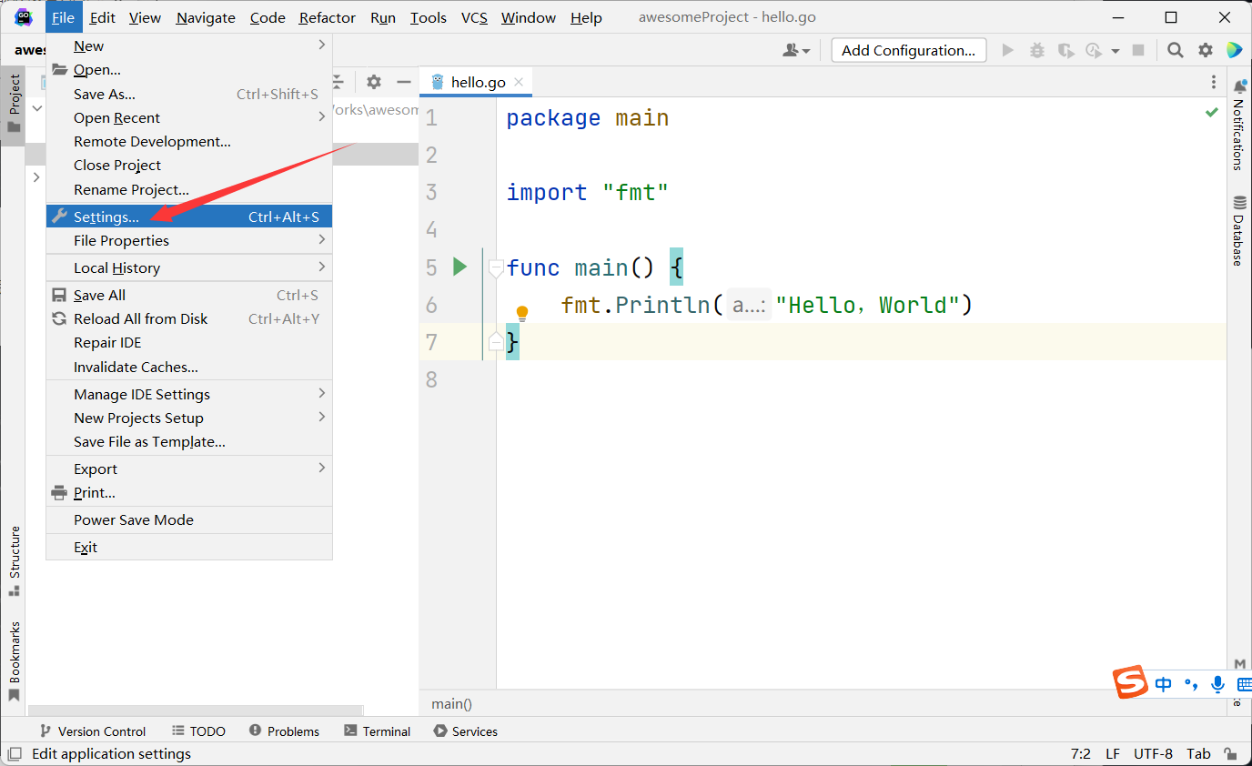Expand the Manage IDE Settings submenu

tap(142, 394)
